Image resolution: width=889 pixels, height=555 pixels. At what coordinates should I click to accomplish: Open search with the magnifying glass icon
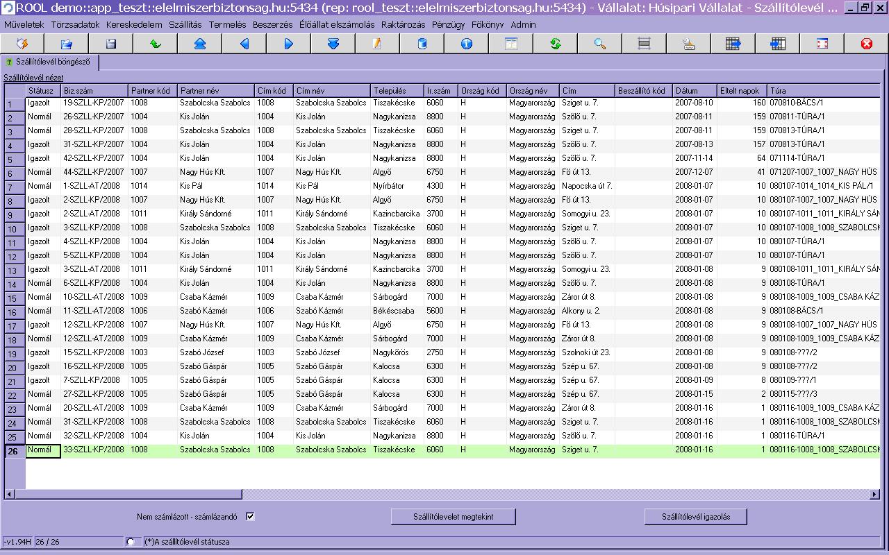click(x=599, y=44)
